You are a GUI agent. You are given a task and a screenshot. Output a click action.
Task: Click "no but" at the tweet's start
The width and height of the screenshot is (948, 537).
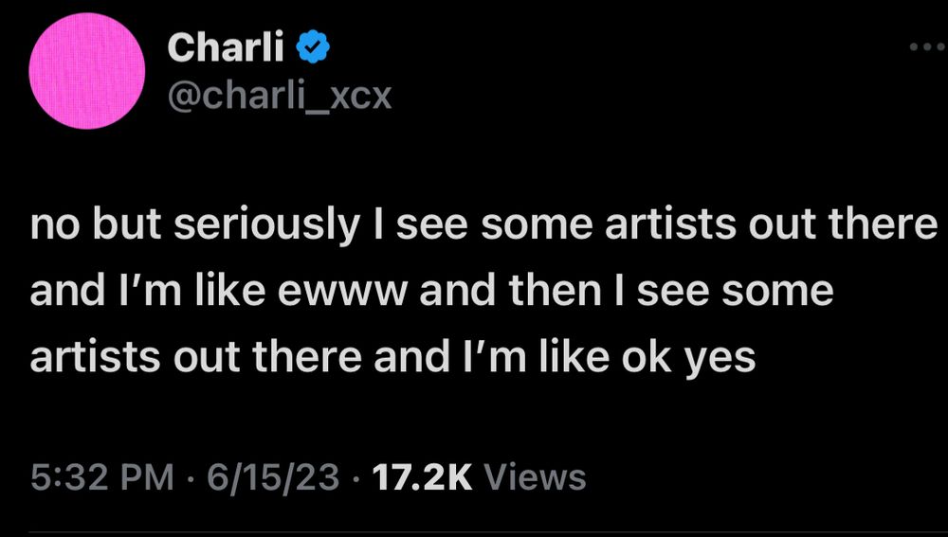[92, 225]
